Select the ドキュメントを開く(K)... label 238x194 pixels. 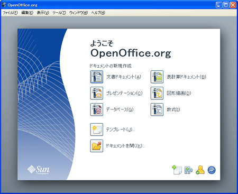pos(125,146)
